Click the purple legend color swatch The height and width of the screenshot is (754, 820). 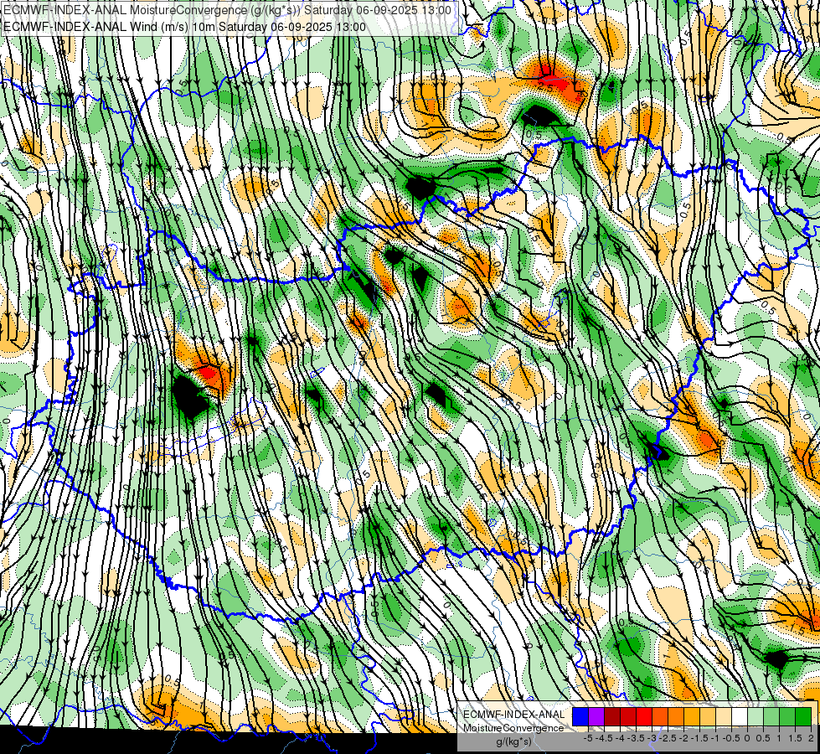coord(596,716)
